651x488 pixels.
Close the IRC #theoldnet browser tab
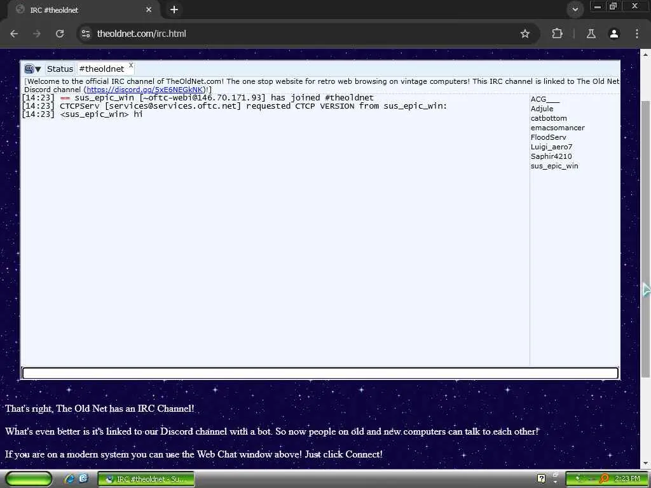pos(149,10)
